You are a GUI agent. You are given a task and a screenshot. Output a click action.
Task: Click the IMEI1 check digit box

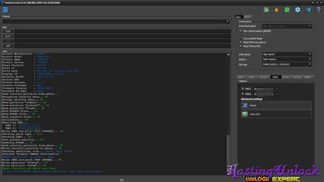point(277,89)
